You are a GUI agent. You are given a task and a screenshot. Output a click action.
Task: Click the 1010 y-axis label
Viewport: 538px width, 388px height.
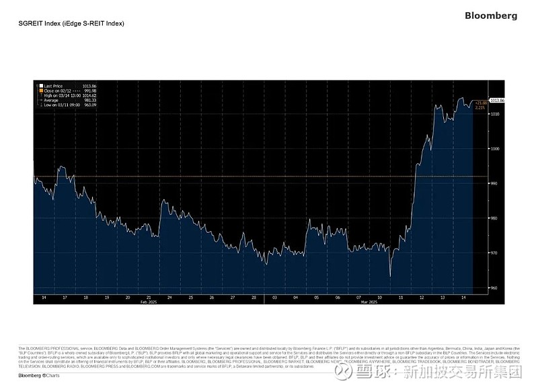pos(494,114)
